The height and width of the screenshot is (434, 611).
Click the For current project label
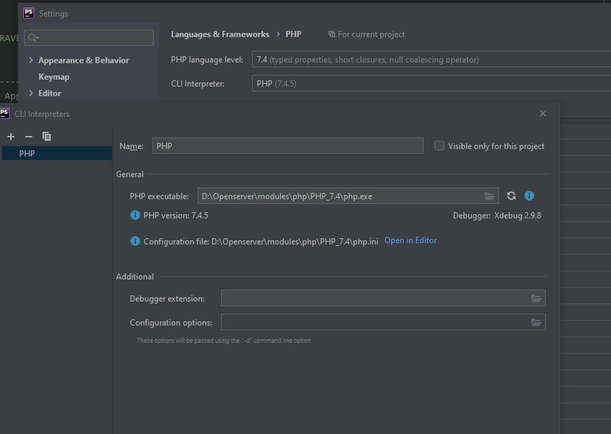(x=371, y=34)
